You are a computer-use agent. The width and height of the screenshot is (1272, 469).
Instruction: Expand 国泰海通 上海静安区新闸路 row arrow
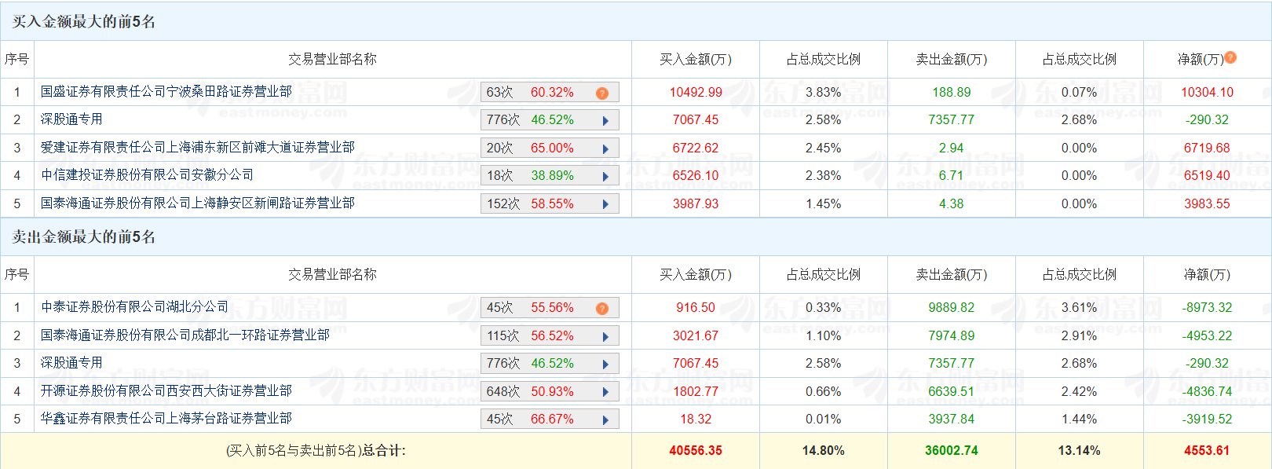point(605,204)
